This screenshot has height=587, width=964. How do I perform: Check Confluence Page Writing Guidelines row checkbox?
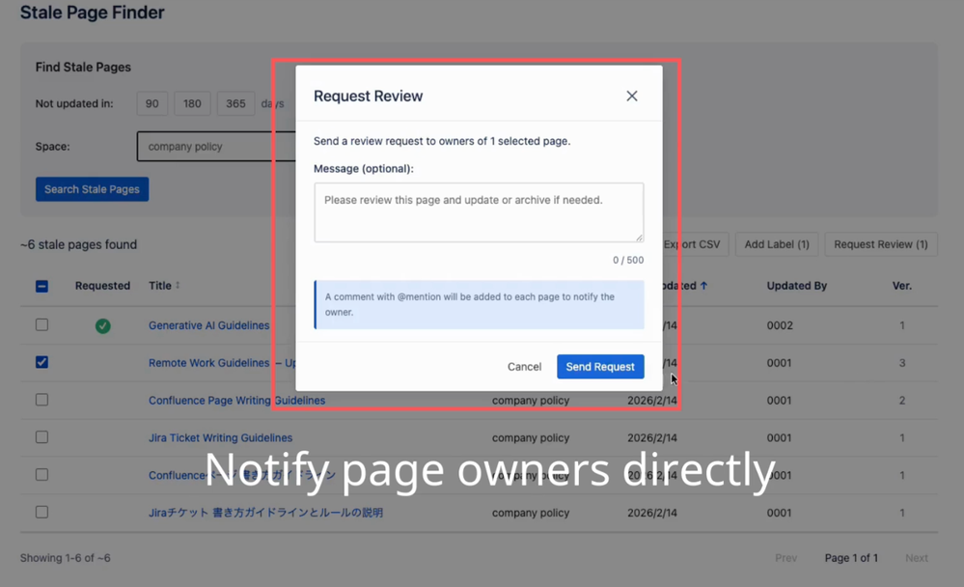point(41,400)
